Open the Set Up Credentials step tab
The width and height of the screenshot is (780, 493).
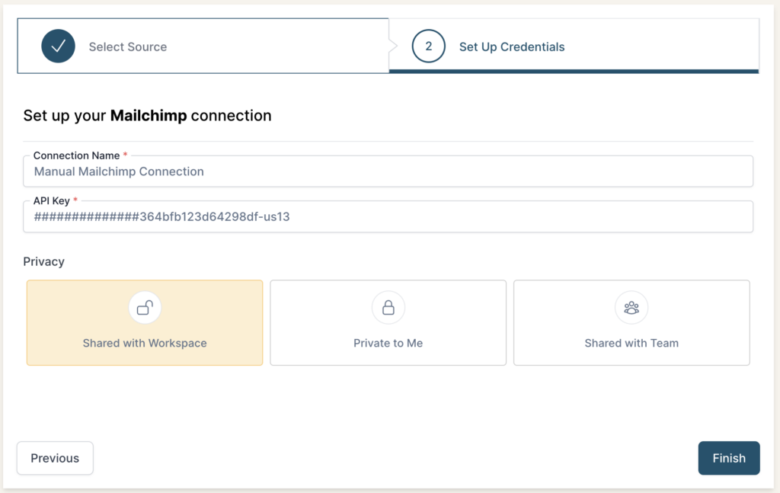tap(512, 46)
